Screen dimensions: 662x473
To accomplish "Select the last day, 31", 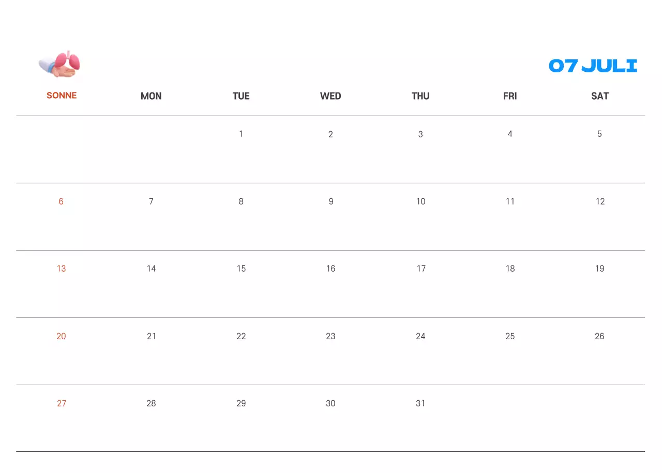I will tap(420, 403).
